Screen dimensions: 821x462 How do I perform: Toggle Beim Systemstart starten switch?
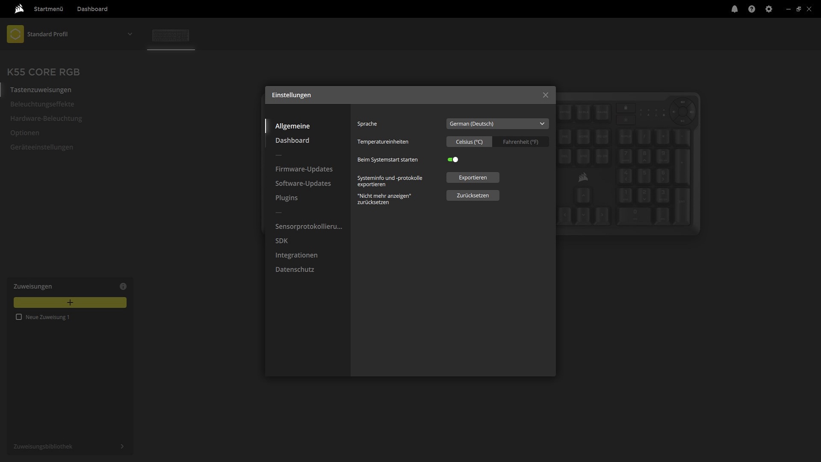(452, 160)
